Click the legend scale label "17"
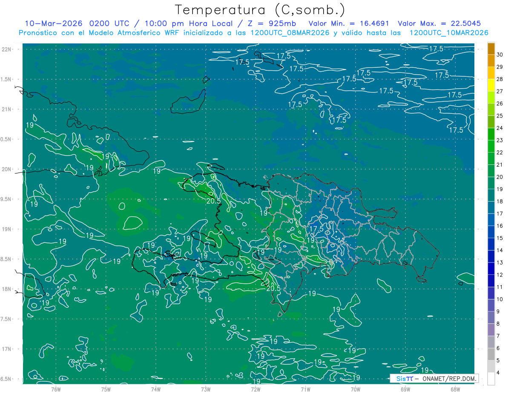This screenshot has height=395, width=511. (500, 213)
